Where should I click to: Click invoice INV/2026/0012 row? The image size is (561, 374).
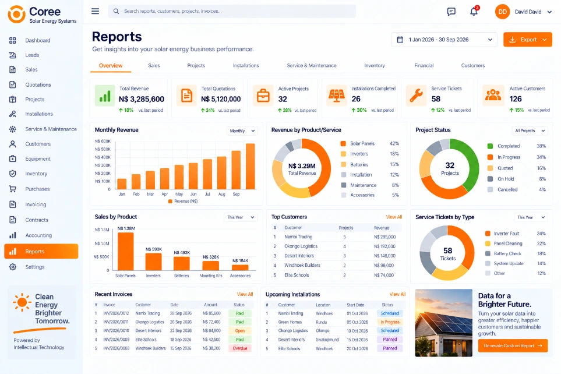point(173,313)
